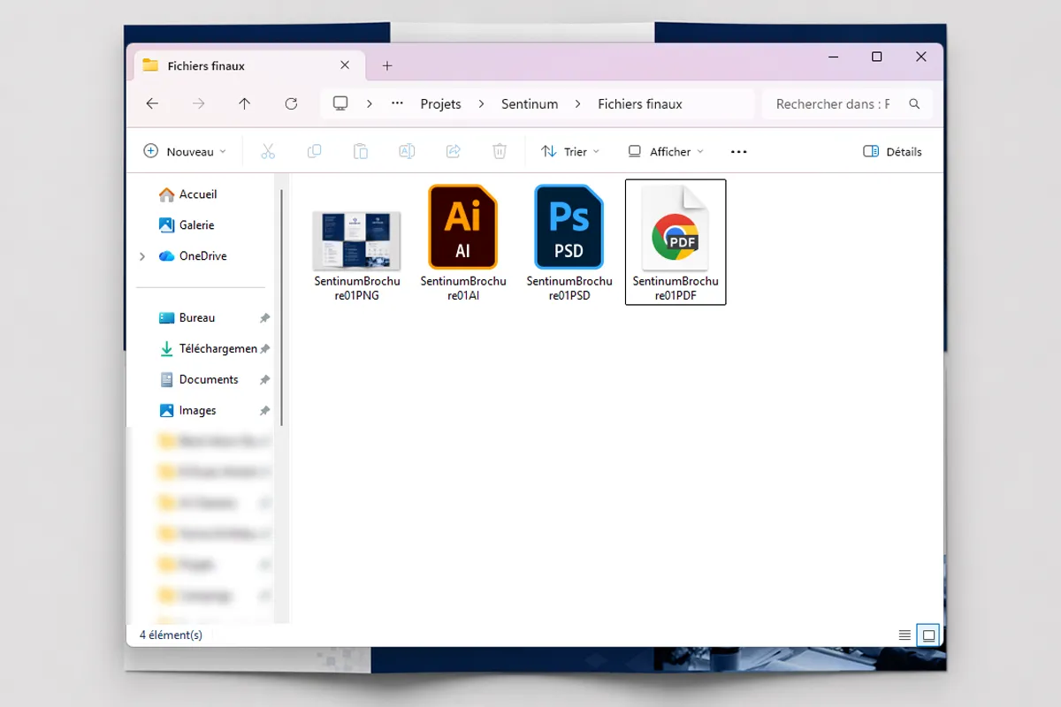
Task: Switch to large thumbnails view in status bar
Action: (928, 635)
